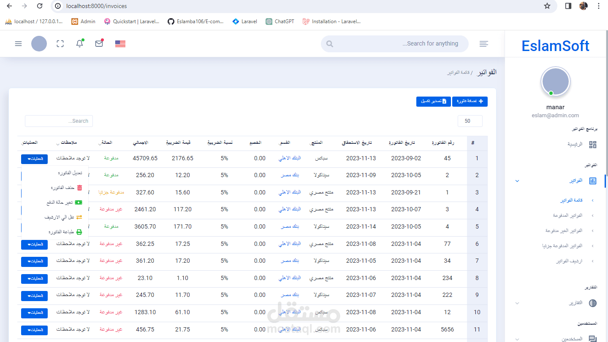
Task: Open the Chrome profile avatar
Action: [x=584, y=6]
